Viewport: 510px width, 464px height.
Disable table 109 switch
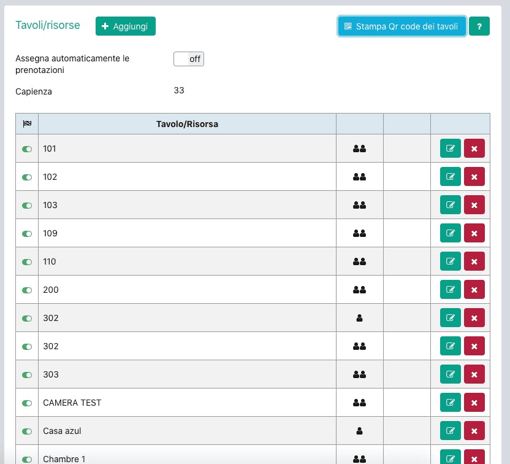tap(27, 233)
